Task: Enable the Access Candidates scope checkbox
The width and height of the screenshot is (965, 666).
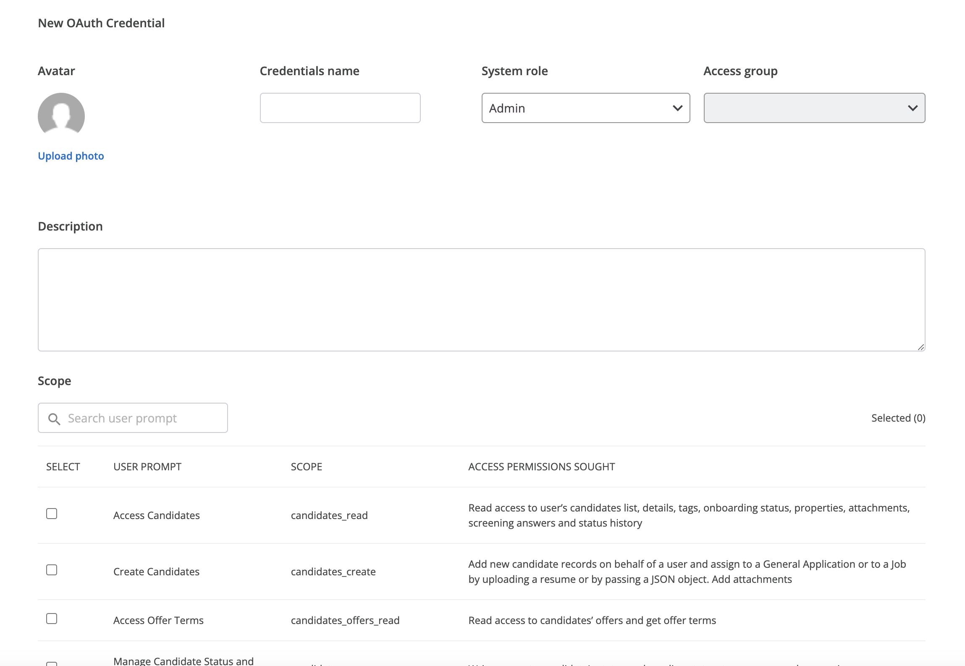Action: pos(52,514)
